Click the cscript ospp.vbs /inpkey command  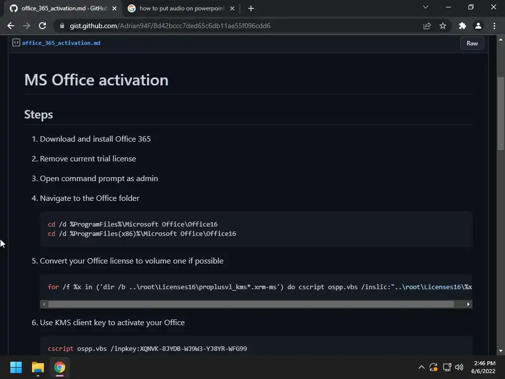point(147,349)
